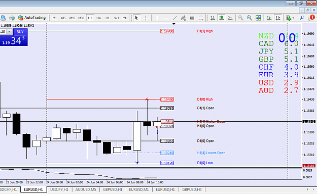The image size is (317, 194).
Task: Choose the horizontal line drawing tool
Action: [166, 18]
